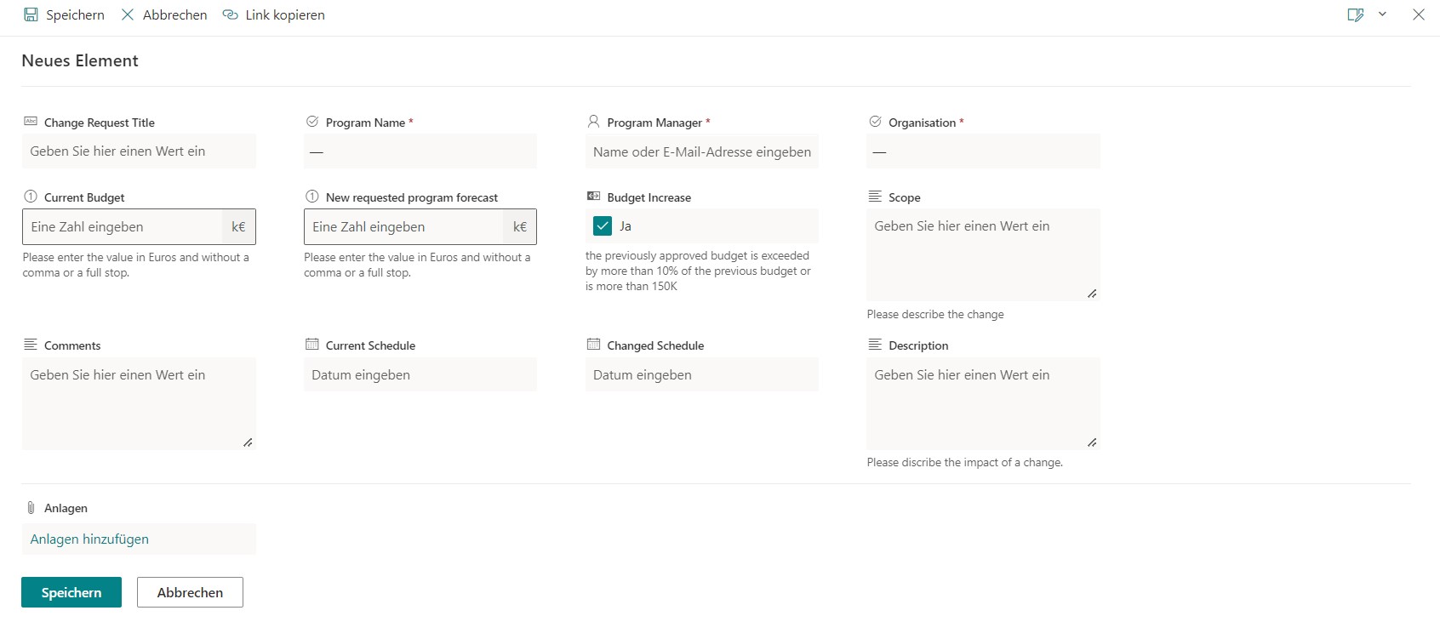Image resolution: width=1440 pixels, height=639 pixels.
Task: Click Link kopieren in the command bar
Action: click(284, 15)
